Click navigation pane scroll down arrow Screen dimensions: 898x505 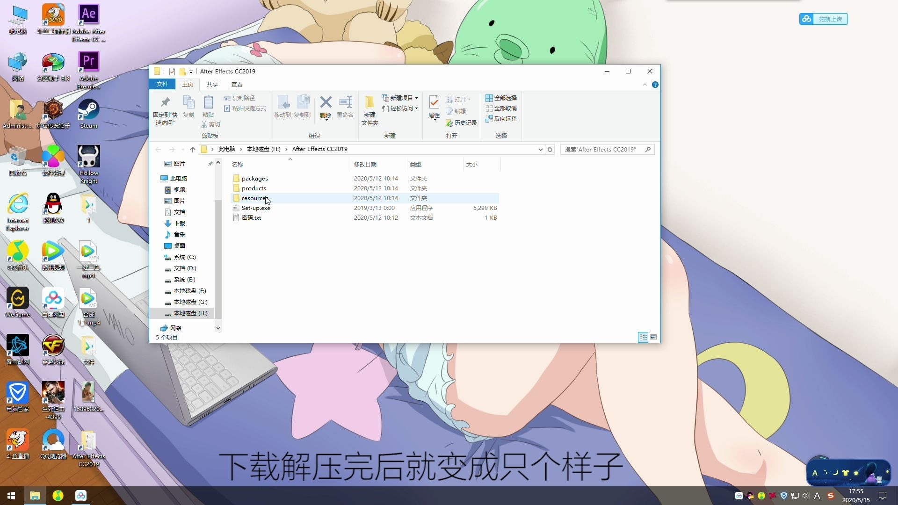coord(218,328)
